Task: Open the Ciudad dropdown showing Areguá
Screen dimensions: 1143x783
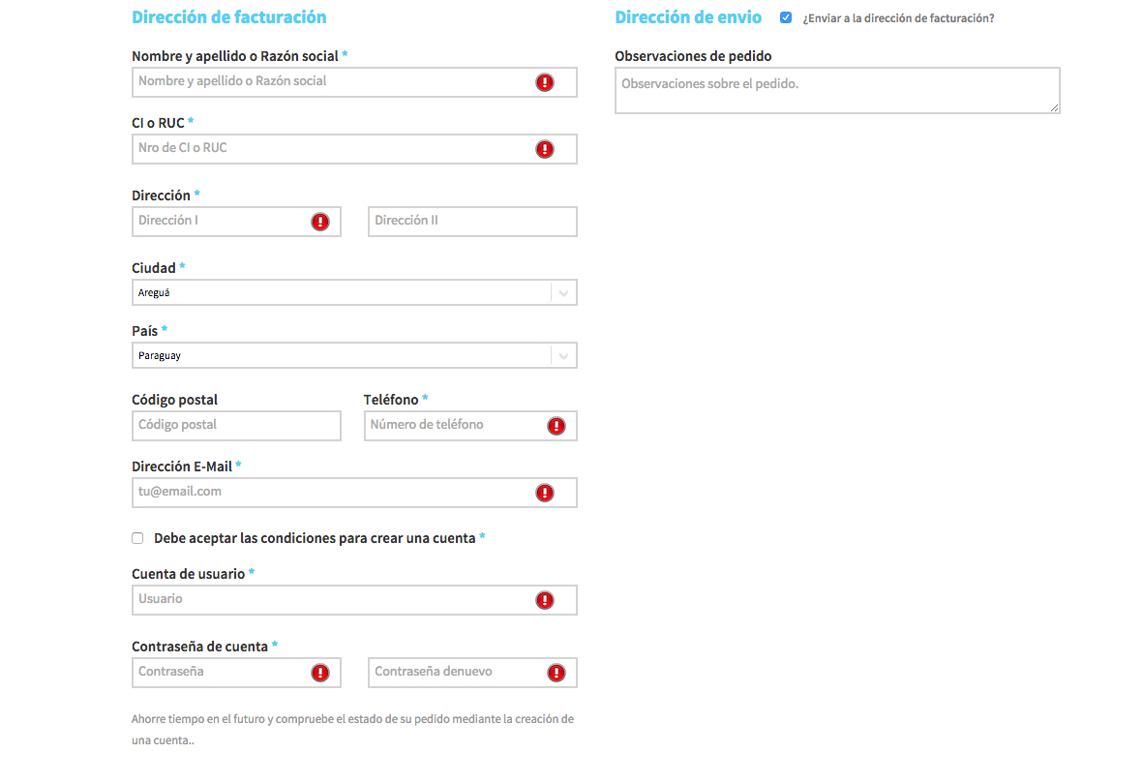Action: click(x=354, y=292)
